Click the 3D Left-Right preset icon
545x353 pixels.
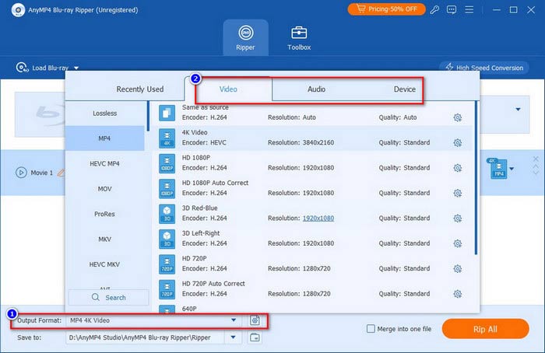(167, 239)
